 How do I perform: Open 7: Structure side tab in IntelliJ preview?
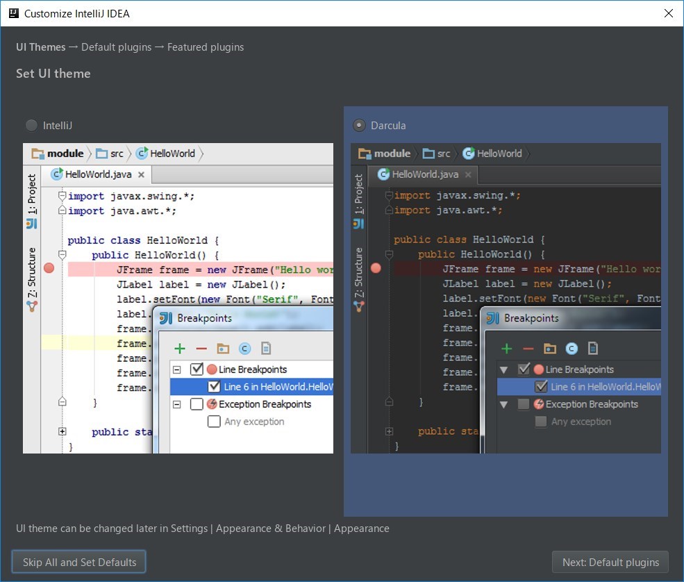coord(32,273)
